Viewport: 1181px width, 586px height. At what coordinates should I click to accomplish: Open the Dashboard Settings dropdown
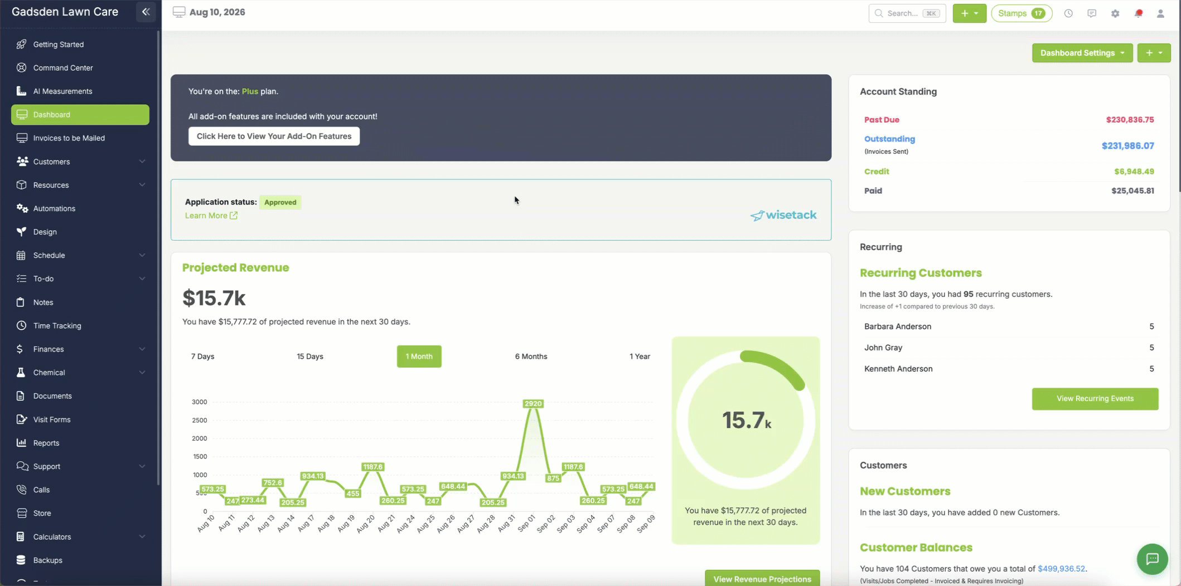click(1082, 53)
